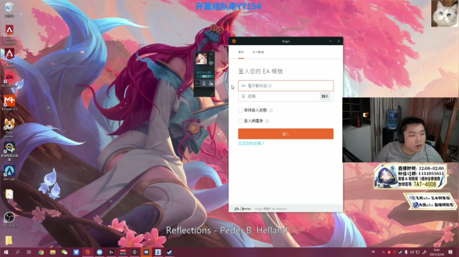Open Steam from the taskbar

pyautogui.click(x=170, y=252)
